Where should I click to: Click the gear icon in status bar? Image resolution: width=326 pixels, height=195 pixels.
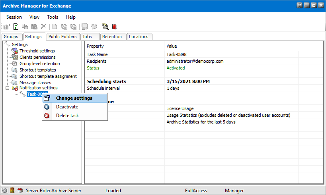pyautogui.click(x=4, y=190)
